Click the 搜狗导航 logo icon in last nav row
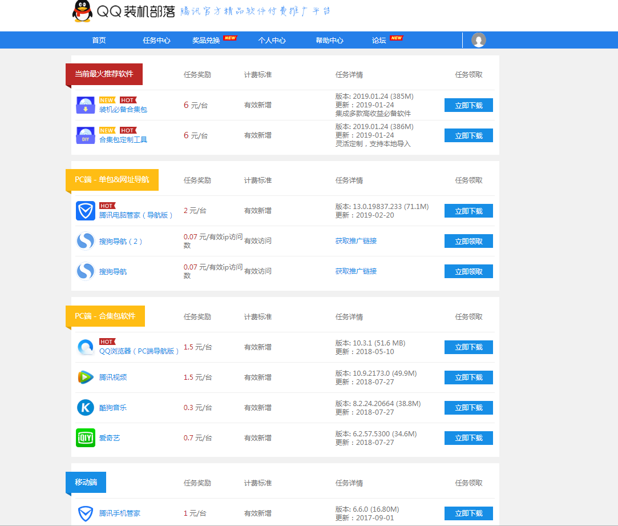The height and width of the screenshot is (526, 618). 86,271
